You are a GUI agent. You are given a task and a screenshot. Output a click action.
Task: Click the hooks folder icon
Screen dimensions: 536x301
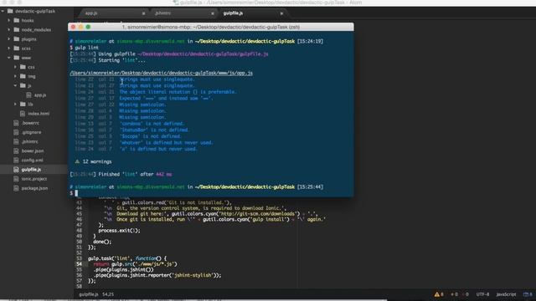click(17, 20)
